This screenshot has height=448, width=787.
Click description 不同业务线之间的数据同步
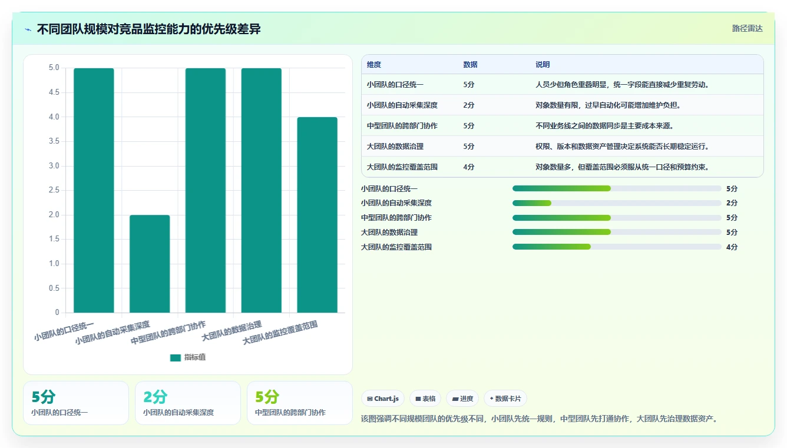(604, 126)
